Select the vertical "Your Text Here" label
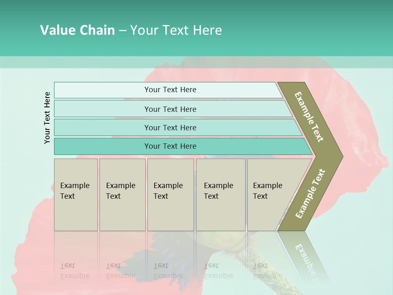This screenshot has width=393, height=295. tap(47, 118)
